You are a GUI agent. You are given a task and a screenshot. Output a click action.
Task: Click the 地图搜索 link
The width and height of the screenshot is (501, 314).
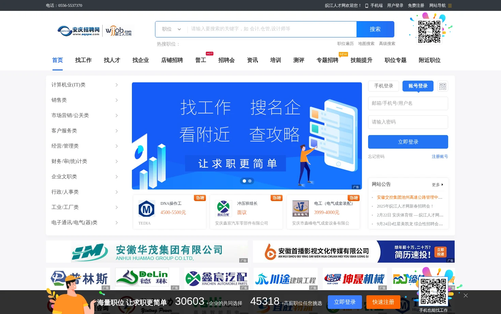point(366,44)
